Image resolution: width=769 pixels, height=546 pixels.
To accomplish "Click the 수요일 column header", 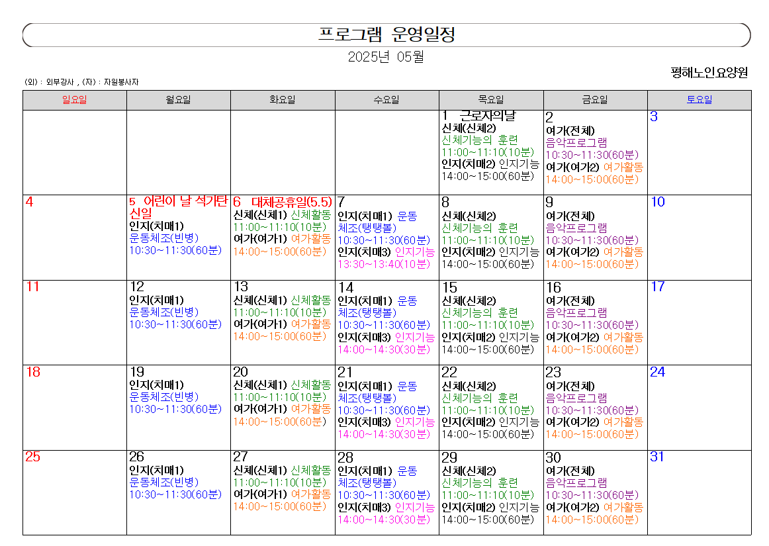I will [x=386, y=99].
